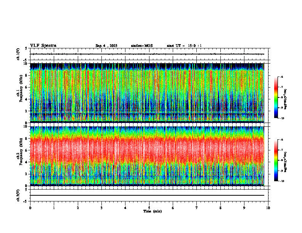Select the ch.2 'Frequency (kHz)' axis label

pos(21,152)
